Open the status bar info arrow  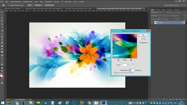[x=31, y=99]
